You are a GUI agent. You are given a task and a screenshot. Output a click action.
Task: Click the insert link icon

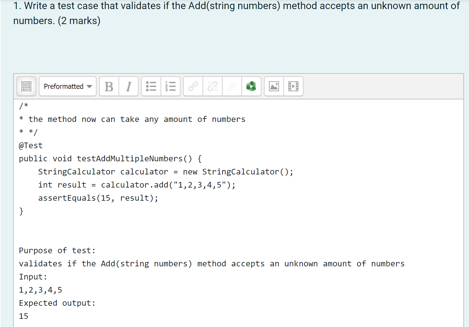tap(193, 86)
